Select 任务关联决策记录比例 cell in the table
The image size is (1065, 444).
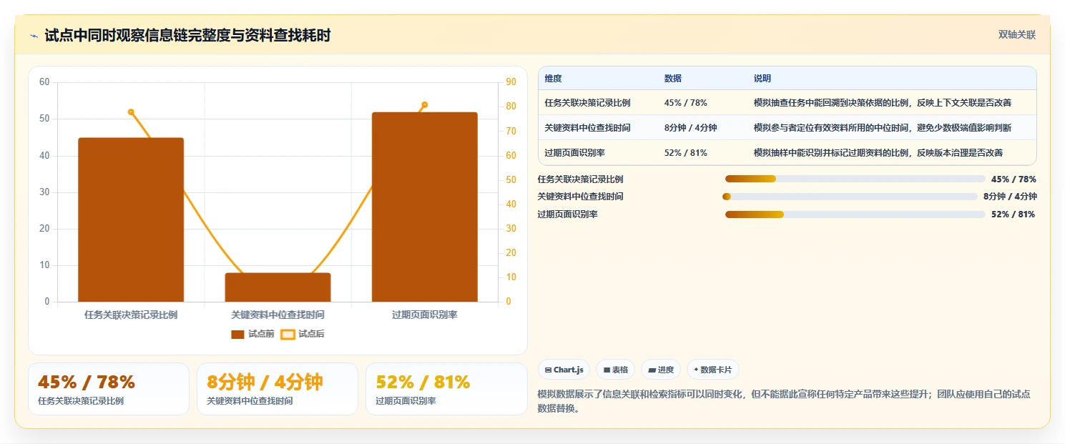pos(587,103)
